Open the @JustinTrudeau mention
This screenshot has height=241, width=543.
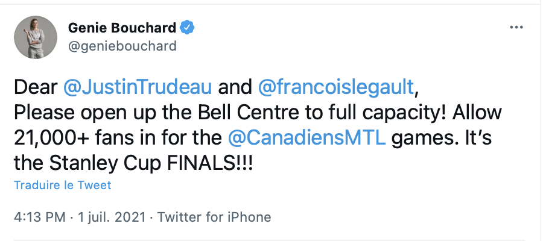(138, 87)
